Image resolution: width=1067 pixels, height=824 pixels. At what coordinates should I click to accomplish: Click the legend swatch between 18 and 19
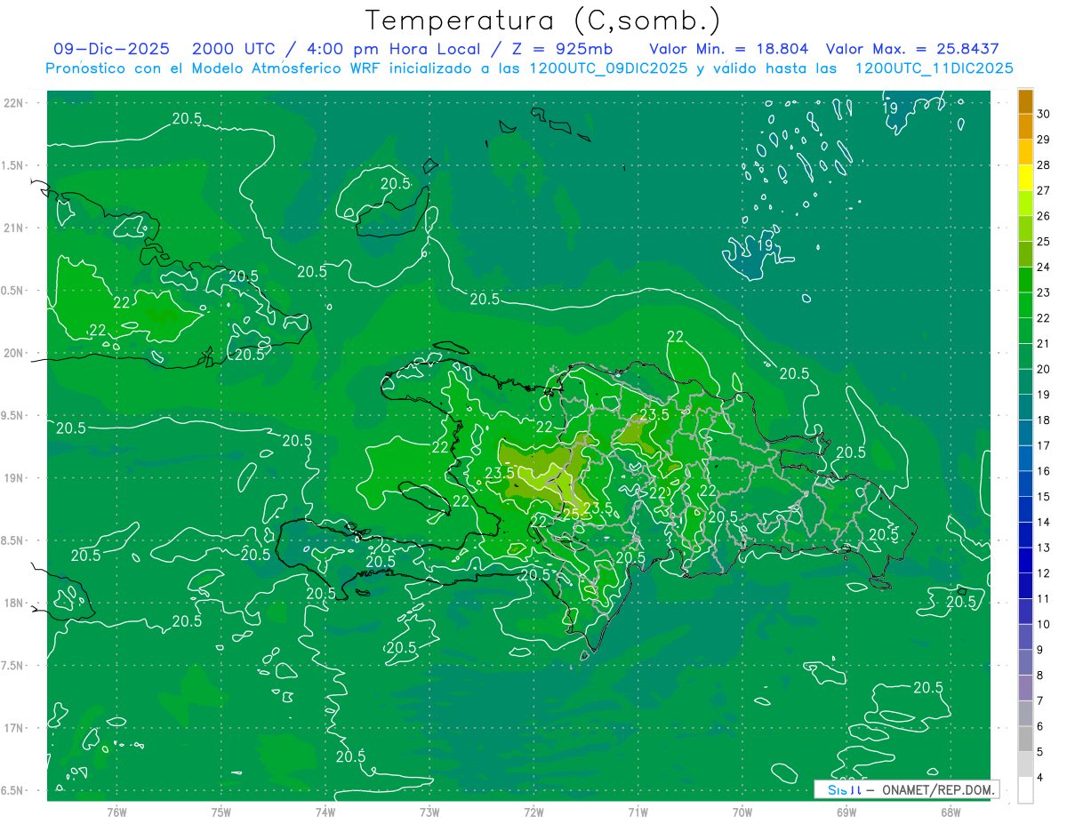point(1025,408)
